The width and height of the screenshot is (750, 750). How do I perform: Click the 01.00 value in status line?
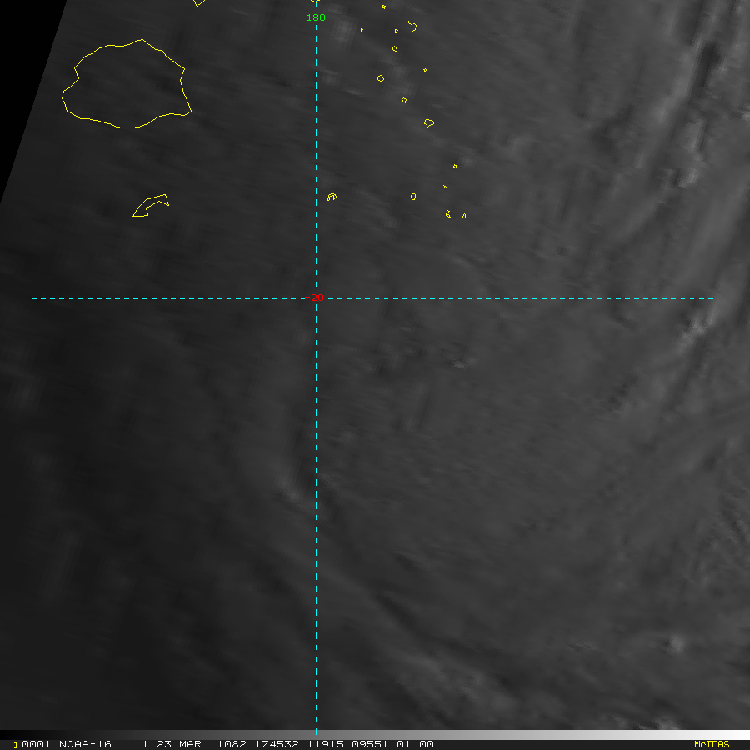[416, 744]
